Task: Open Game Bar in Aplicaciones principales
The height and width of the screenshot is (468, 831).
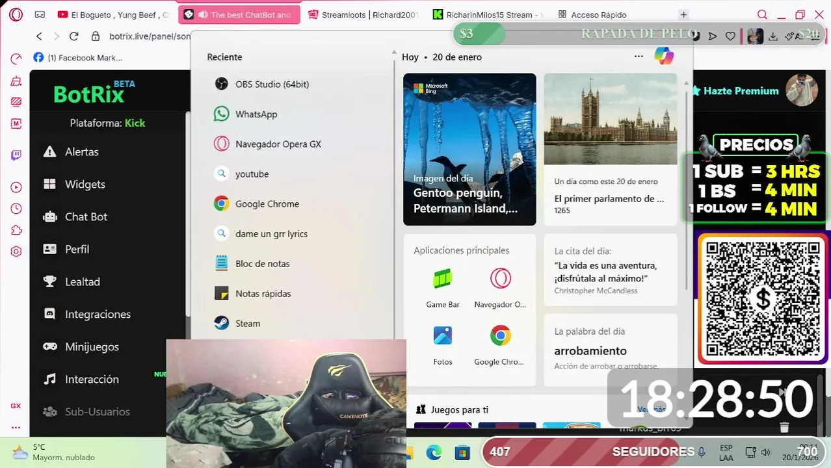Action: pos(443,287)
